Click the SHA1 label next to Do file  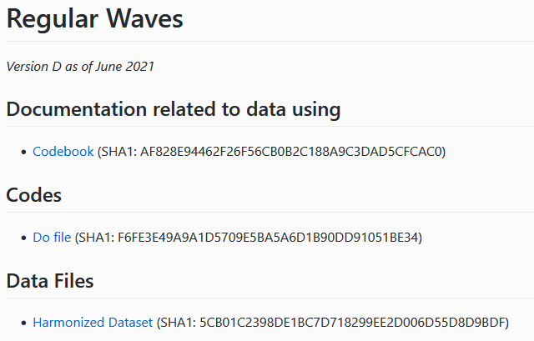pos(97,238)
